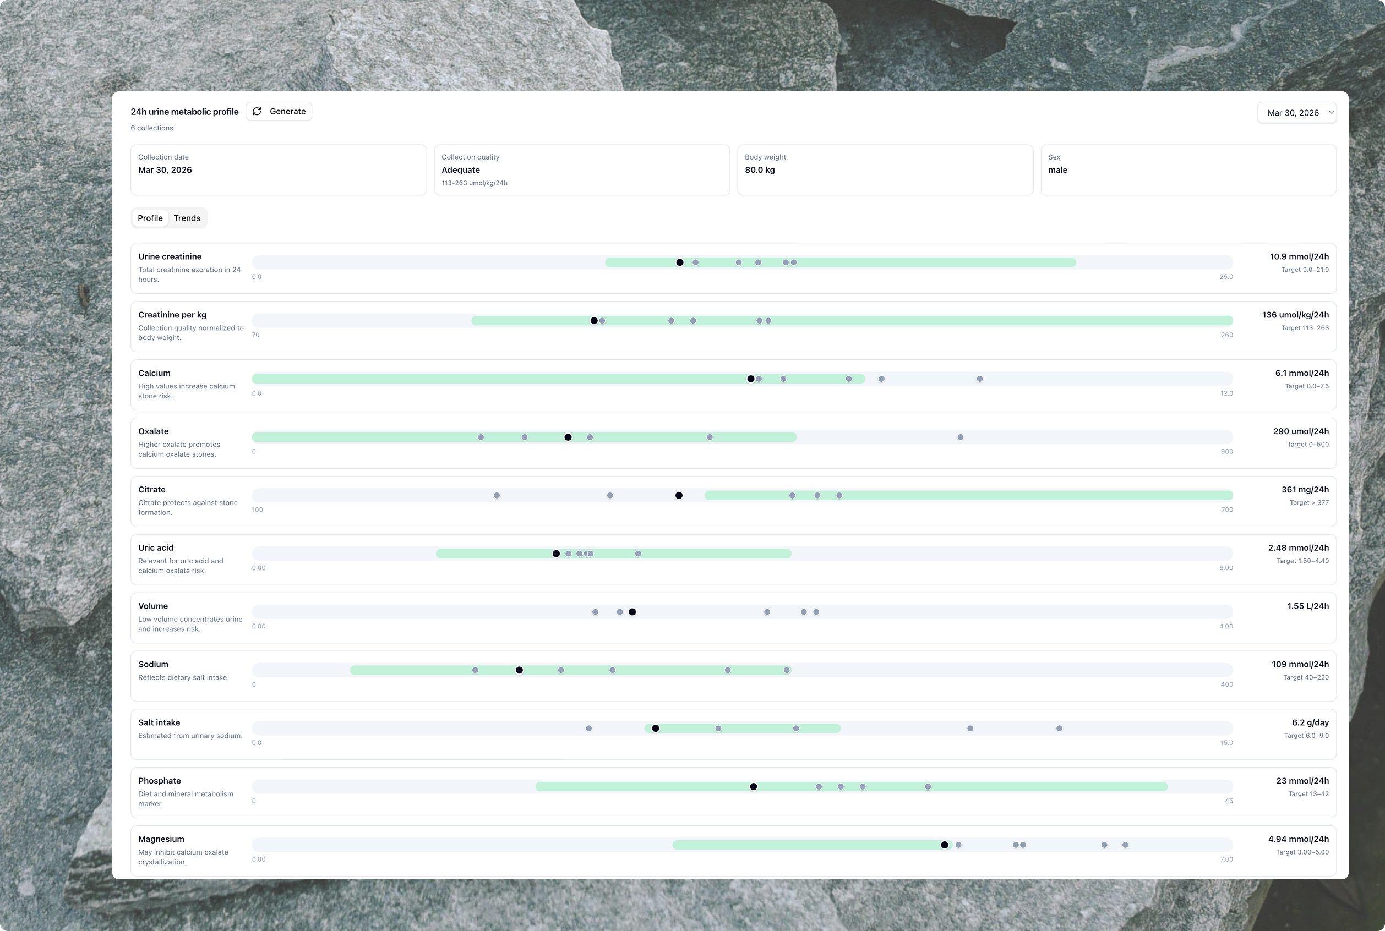The height and width of the screenshot is (931, 1385).
Task: Click the 'Phosphate' row label
Action: click(x=160, y=781)
